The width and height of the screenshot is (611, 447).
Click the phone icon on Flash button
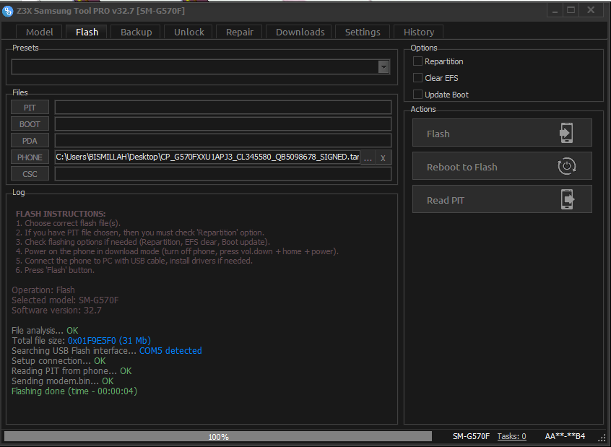pos(566,133)
